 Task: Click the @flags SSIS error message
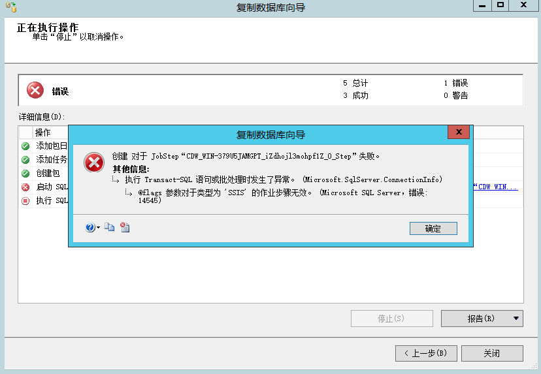(283, 196)
